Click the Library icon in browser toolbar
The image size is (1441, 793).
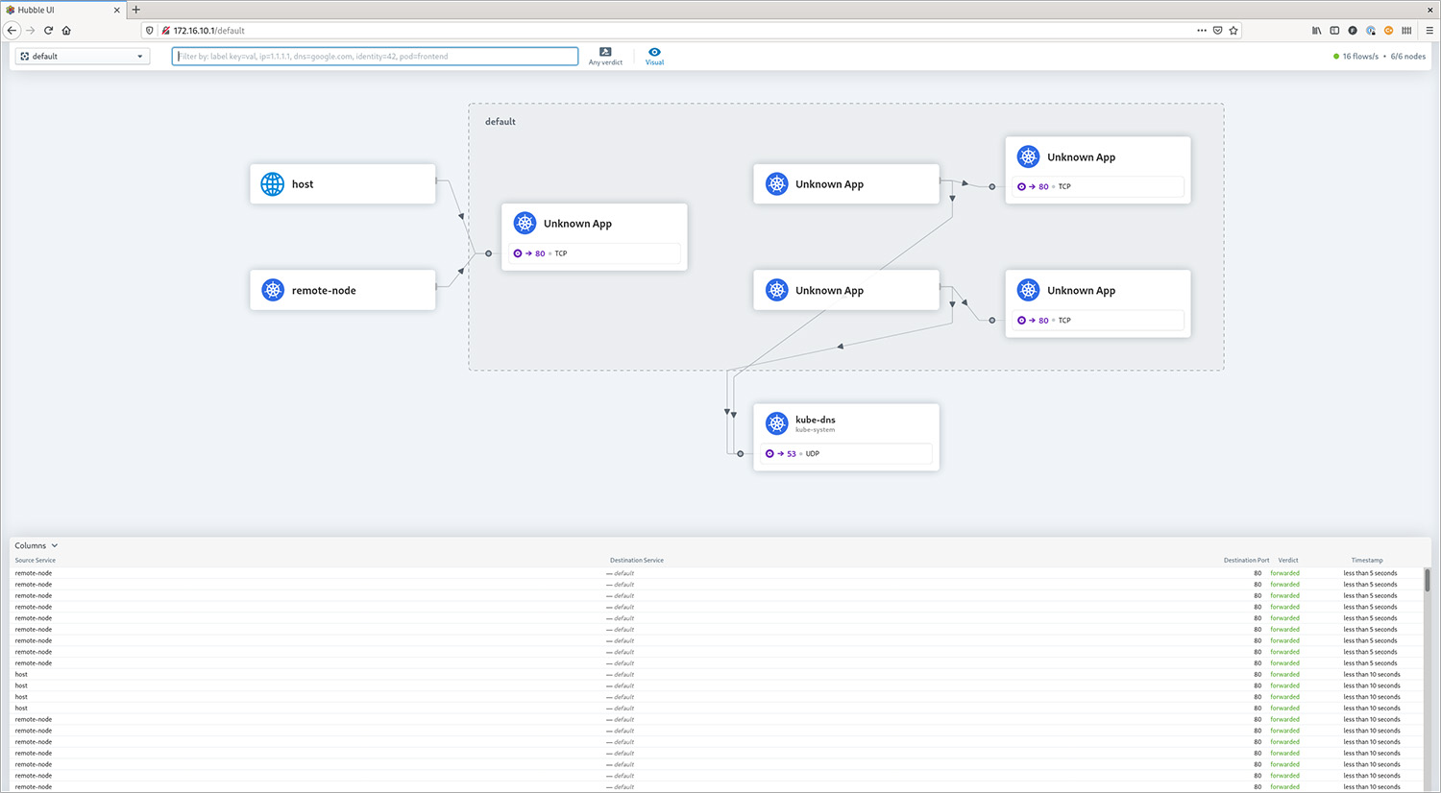coord(1316,30)
